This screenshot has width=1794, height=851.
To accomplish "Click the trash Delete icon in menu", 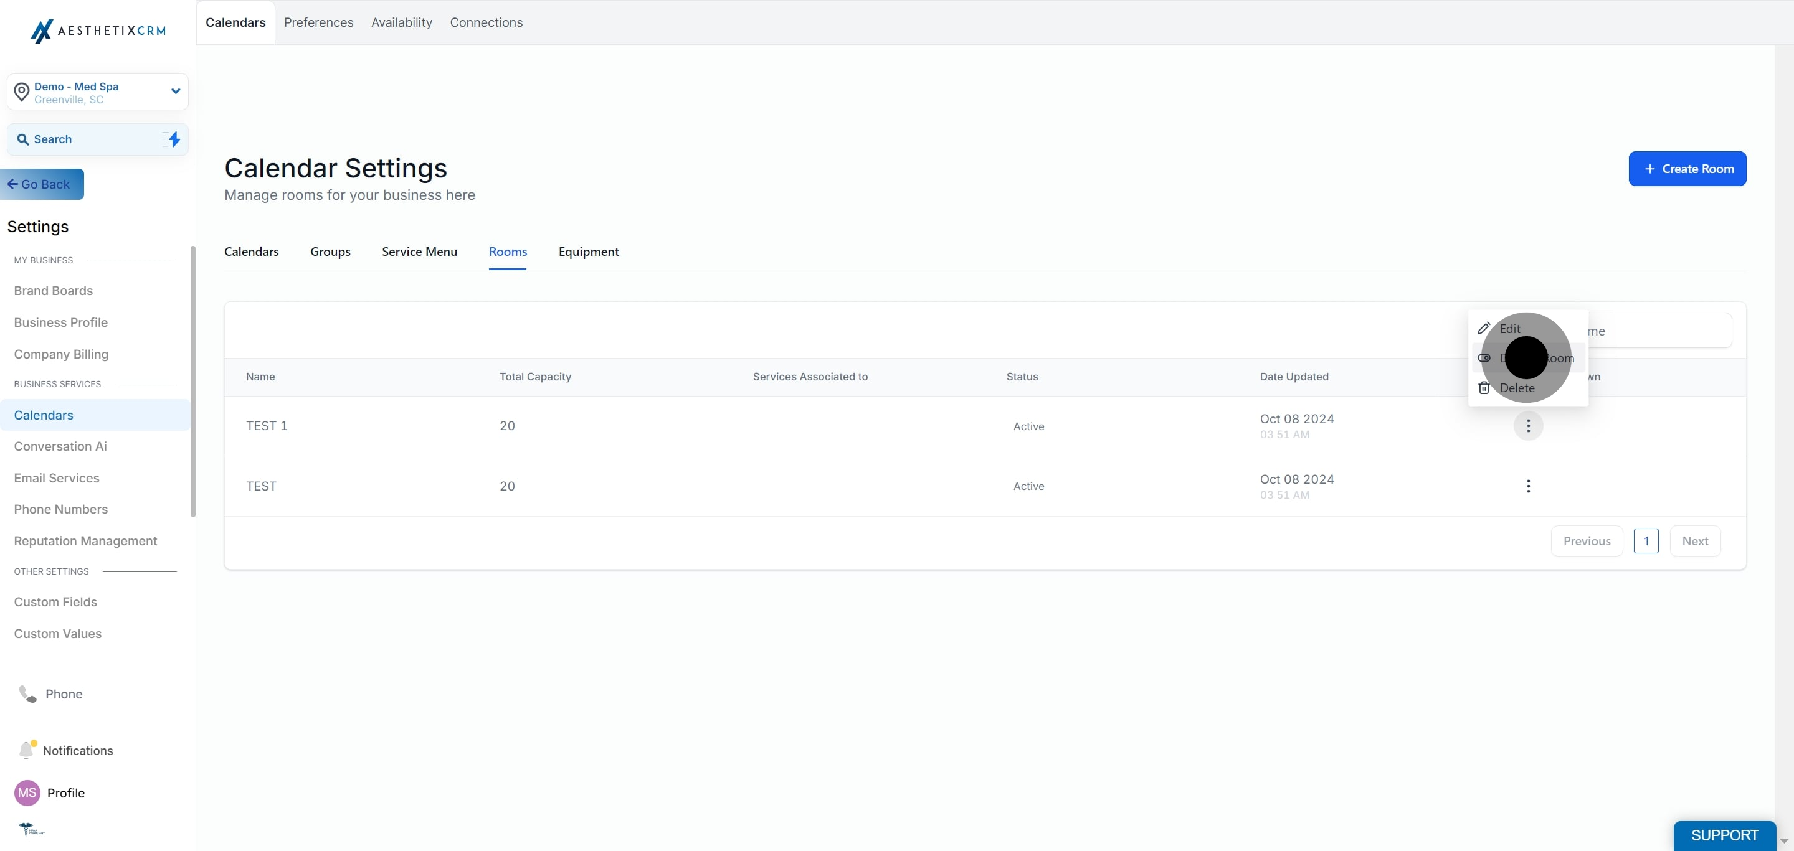I will pos(1484,388).
